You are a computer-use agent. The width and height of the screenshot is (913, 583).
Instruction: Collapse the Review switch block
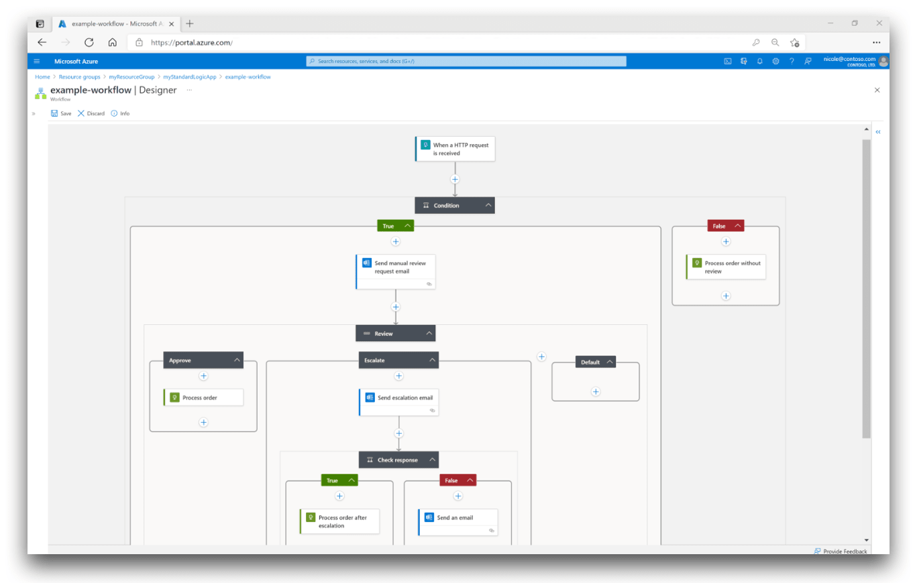tap(429, 333)
